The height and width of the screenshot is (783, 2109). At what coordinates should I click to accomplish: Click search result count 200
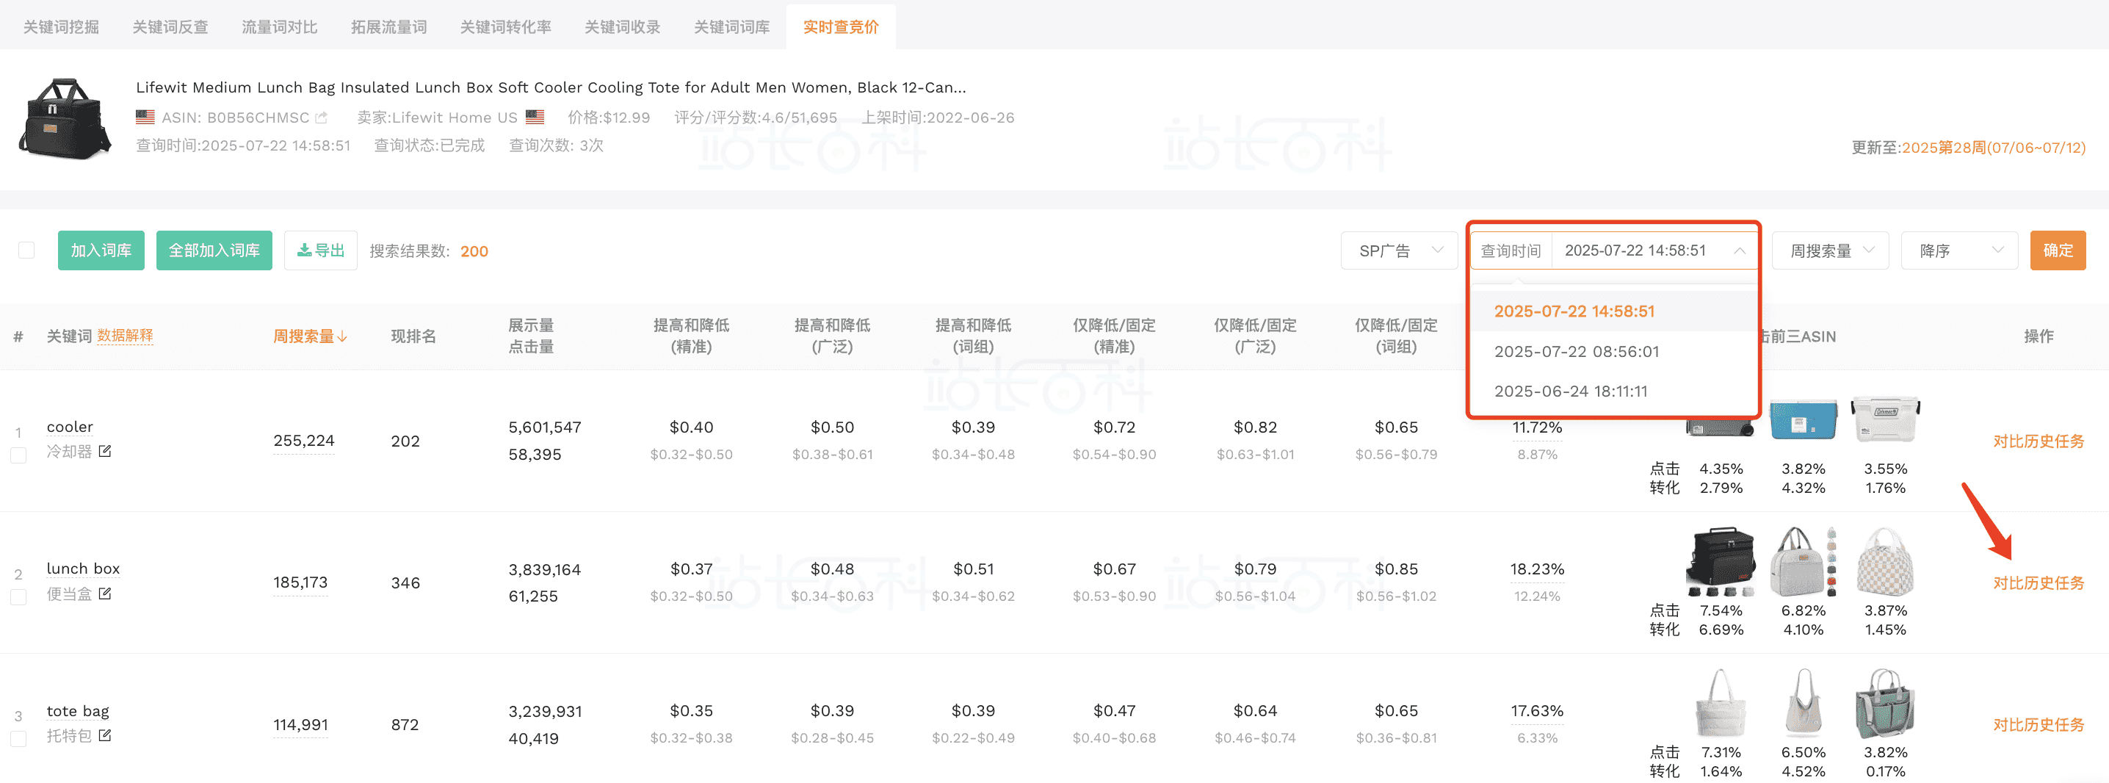[x=474, y=251]
